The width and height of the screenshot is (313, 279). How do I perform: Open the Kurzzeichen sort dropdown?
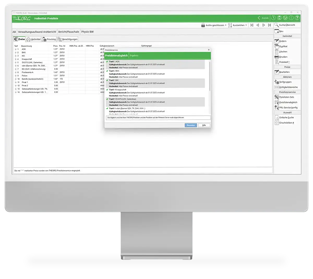point(238,25)
